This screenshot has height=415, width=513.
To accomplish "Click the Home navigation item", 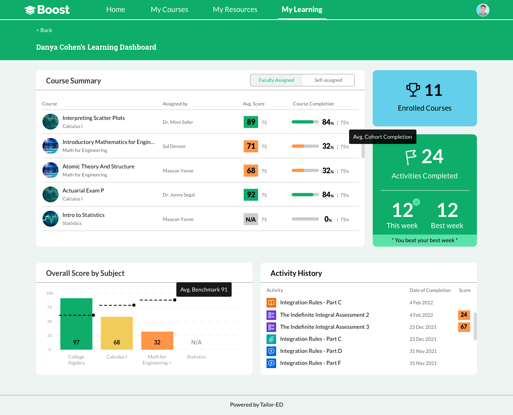I will click(x=116, y=10).
